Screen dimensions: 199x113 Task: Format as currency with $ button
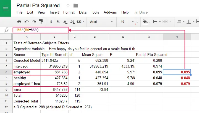51,22
